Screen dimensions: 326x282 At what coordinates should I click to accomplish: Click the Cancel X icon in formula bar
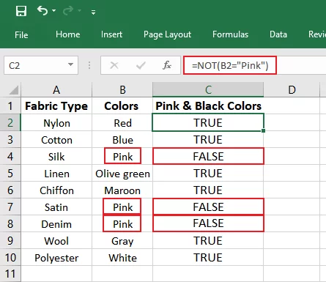114,65
